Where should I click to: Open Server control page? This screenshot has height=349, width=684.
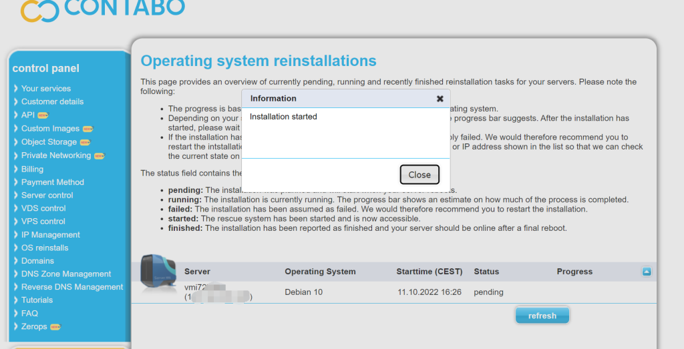pyautogui.click(x=47, y=196)
